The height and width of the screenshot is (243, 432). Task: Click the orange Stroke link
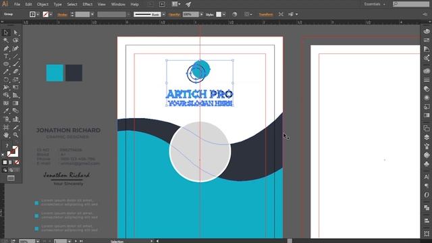pos(62,15)
